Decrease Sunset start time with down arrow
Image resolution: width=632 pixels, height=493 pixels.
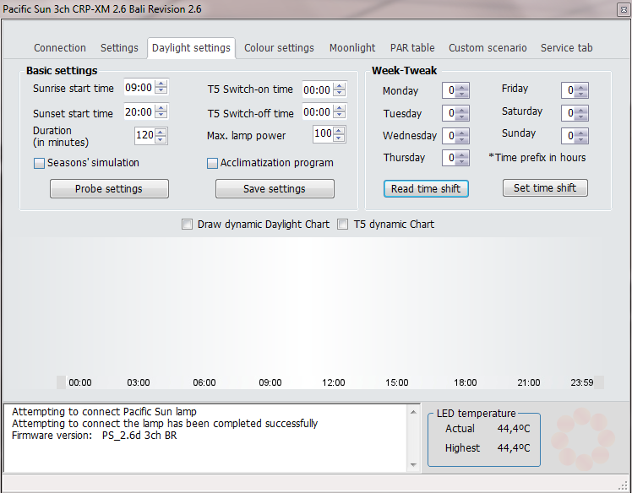[x=161, y=116]
